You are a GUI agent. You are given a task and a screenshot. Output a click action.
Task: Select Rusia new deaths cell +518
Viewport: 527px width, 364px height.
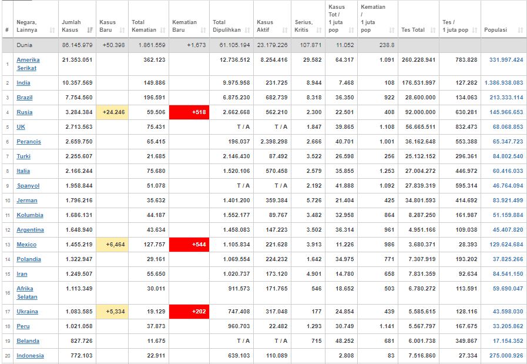point(189,112)
